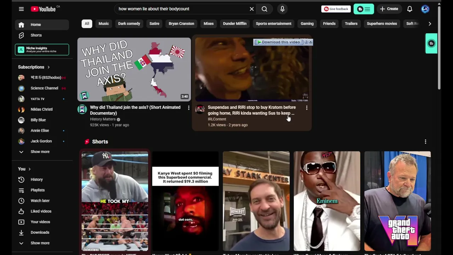Screen dimensions: 453x255
Task: Select the All filter chip
Action: (87, 24)
